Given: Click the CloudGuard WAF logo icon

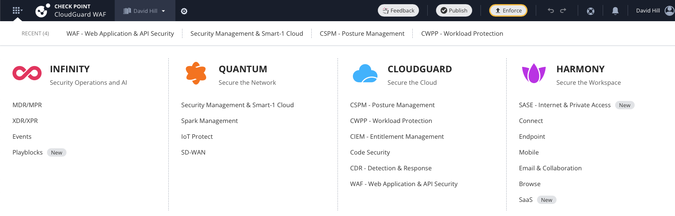Looking at the screenshot, I should [42, 11].
